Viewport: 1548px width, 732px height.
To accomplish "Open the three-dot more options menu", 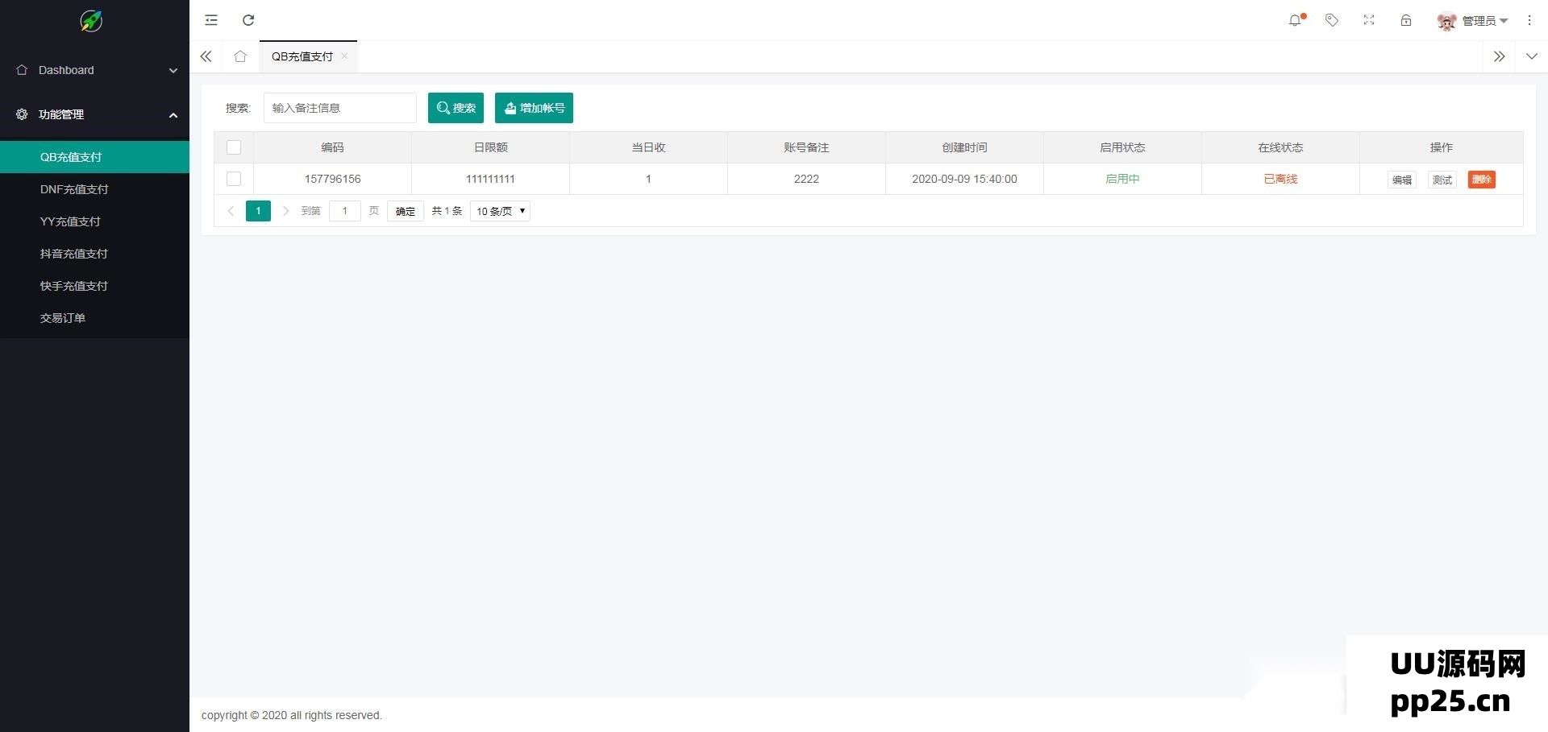I will coord(1529,20).
